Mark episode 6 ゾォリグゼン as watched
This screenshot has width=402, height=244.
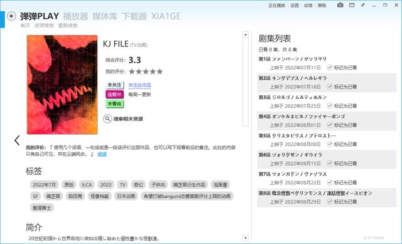[x=342, y=164]
